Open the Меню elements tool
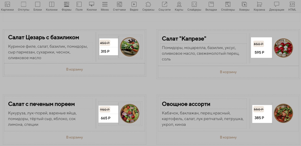The width and height of the screenshot is (301, 146). [x=105, y=6]
